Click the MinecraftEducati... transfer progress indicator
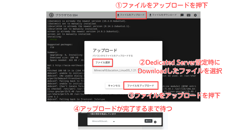This screenshot has width=246, height=138. pos(114,121)
